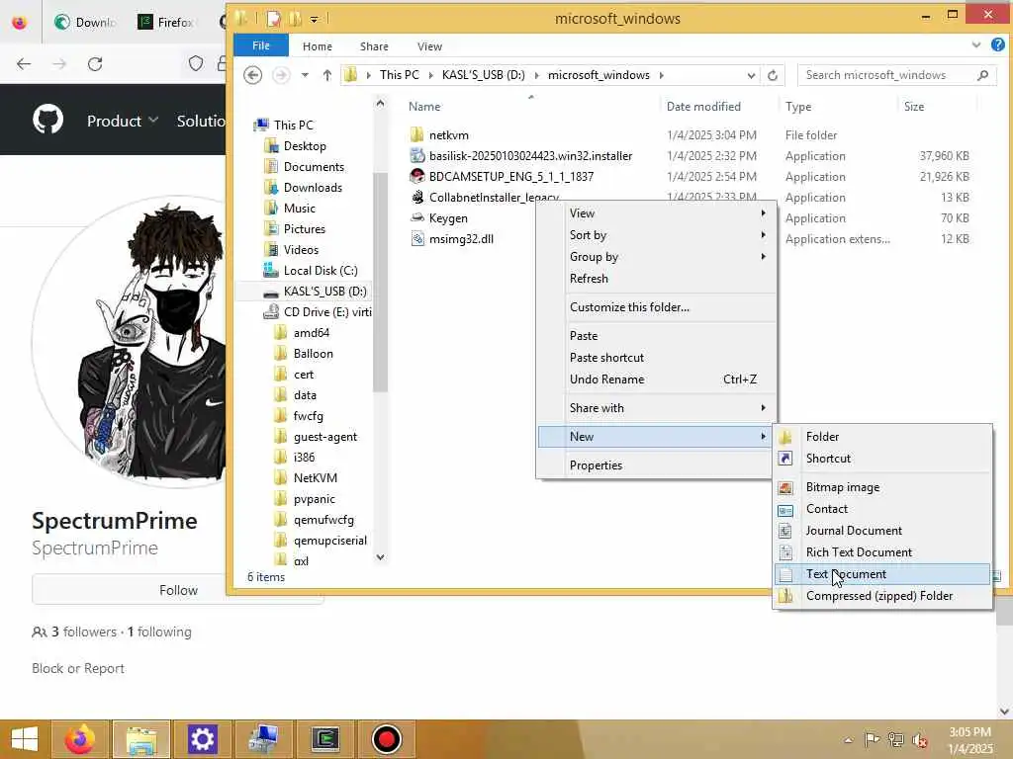This screenshot has width=1013, height=759.
Task: Open Downloads in navigation pane
Action: [x=313, y=187]
